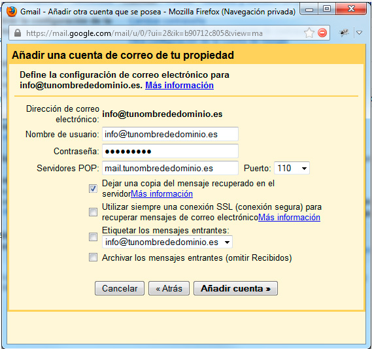Click the extension icon beside the address bar

344,33
